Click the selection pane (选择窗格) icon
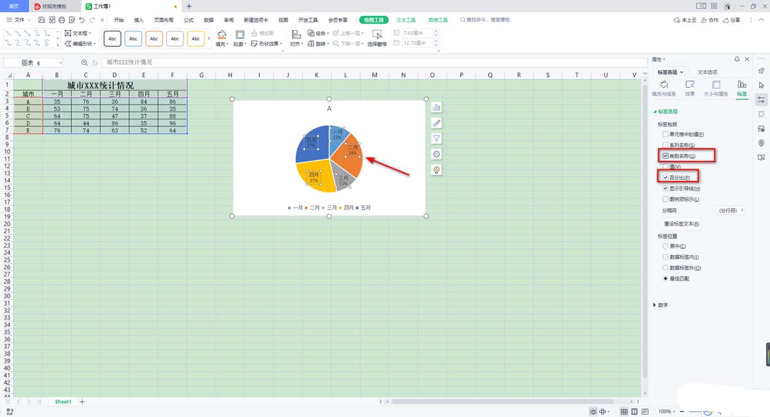 click(x=377, y=34)
